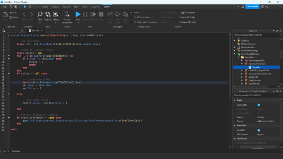This screenshot has width=283, height=159.
Task: Click the Resume test button
Action: [x=93, y=14]
